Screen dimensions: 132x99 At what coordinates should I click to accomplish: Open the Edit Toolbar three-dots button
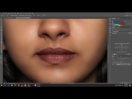pyautogui.click(x=1, y=55)
